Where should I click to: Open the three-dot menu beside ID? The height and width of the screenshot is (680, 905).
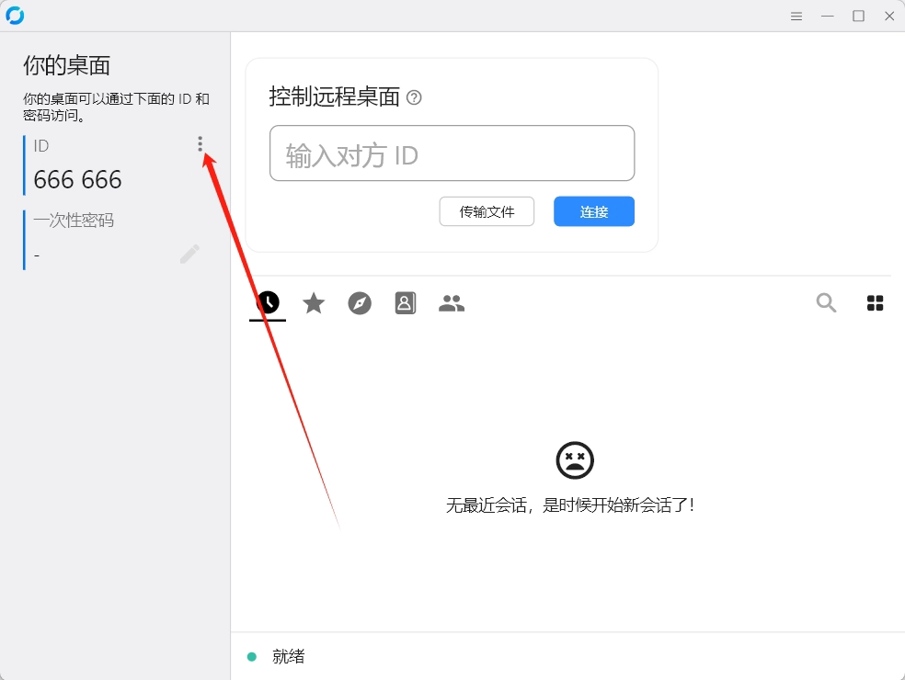200,144
